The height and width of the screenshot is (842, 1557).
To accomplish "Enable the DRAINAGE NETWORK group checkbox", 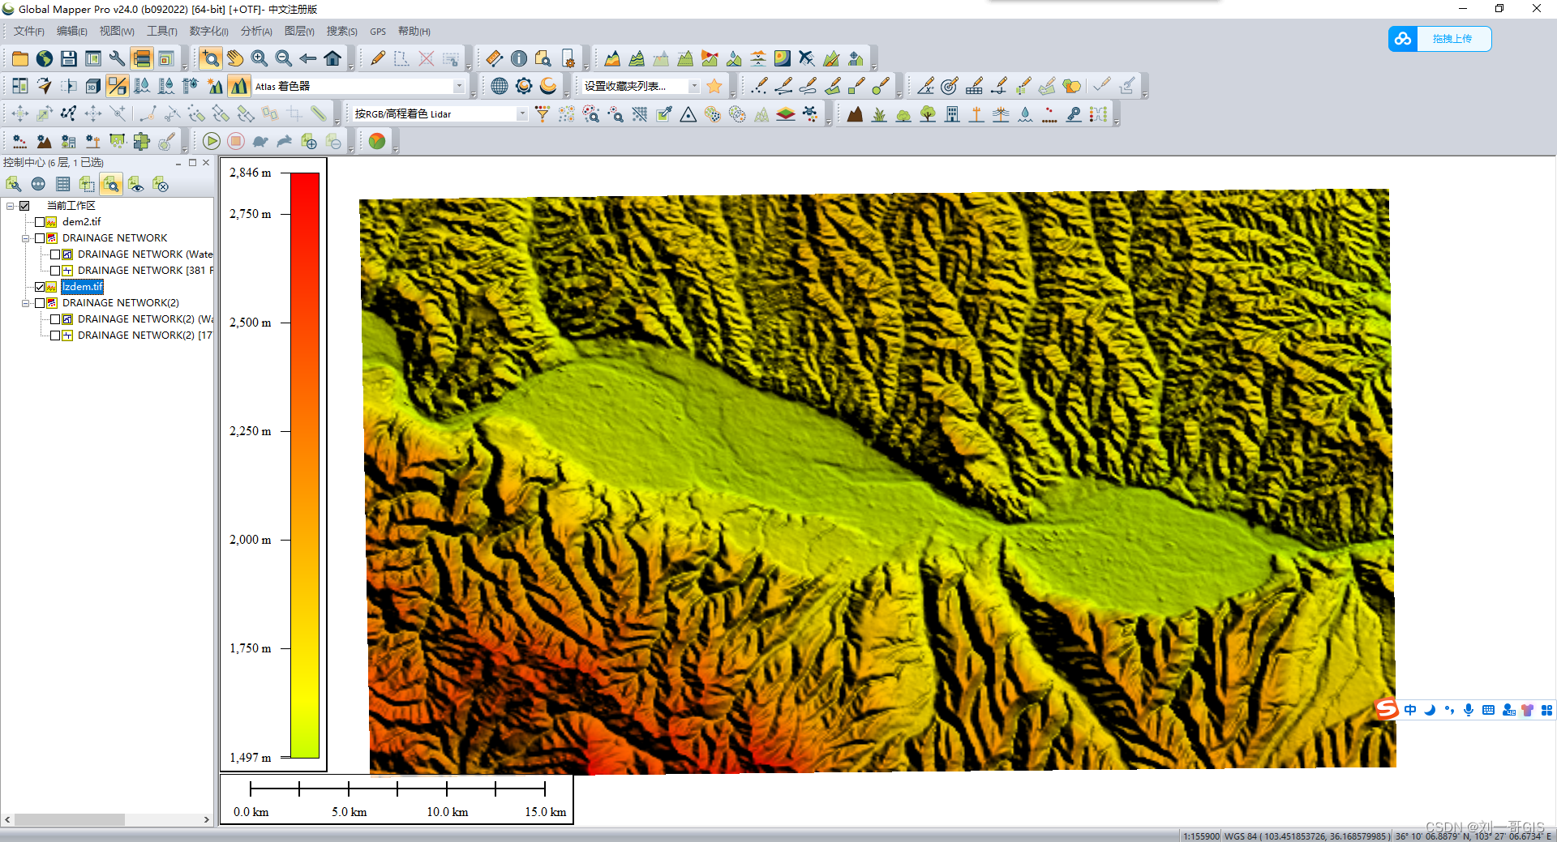I will [40, 238].
